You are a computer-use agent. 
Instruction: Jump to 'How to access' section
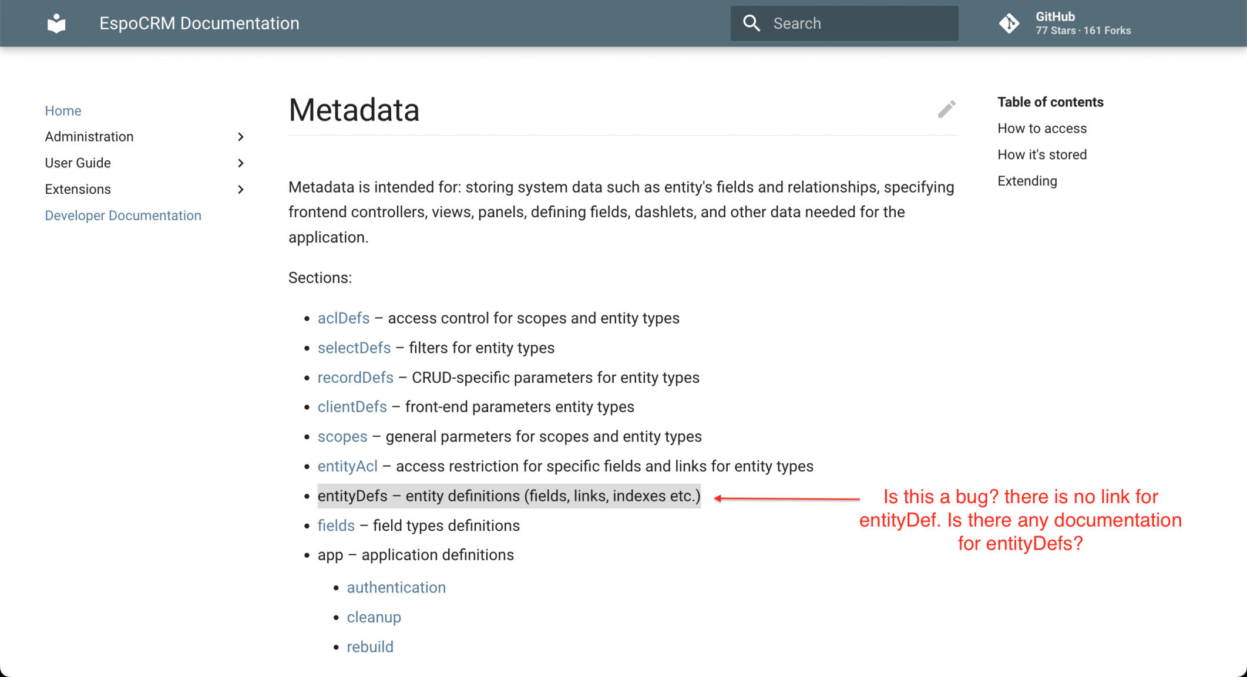pos(1041,129)
